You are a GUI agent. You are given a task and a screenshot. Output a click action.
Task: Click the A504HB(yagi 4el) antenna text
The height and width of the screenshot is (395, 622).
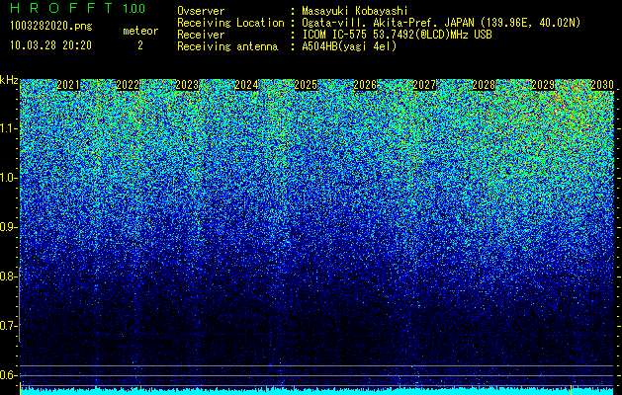tap(349, 46)
